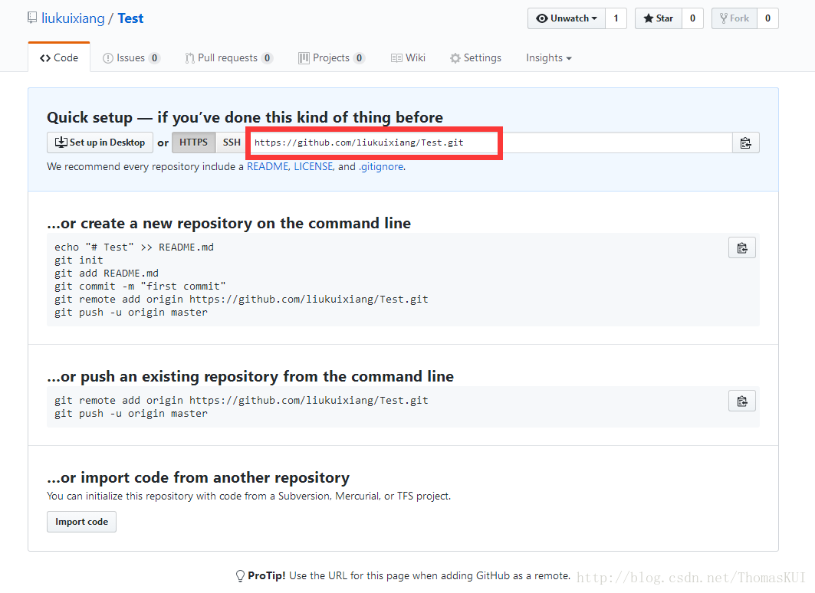This screenshot has height=593, width=815.
Task: Click the ProTip lightbulb icon
Action: tap(240, 575)
